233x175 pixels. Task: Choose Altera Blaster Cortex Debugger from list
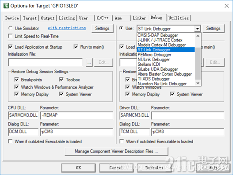[x=166, y=74]
